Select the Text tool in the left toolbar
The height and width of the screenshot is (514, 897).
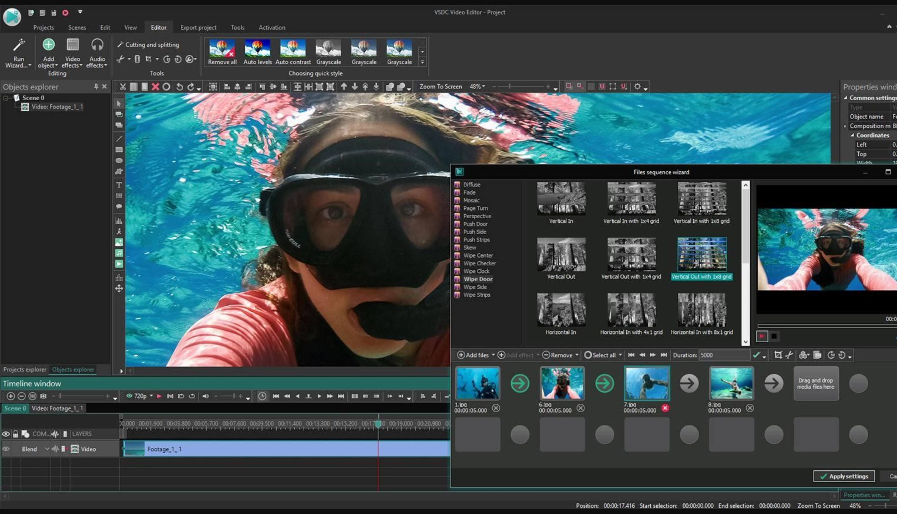click(119, 185)
